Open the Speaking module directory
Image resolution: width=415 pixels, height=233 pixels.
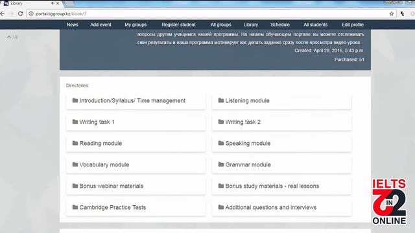(x=281, y=144)
